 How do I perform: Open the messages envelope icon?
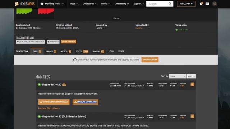click(x=207, y=4)
